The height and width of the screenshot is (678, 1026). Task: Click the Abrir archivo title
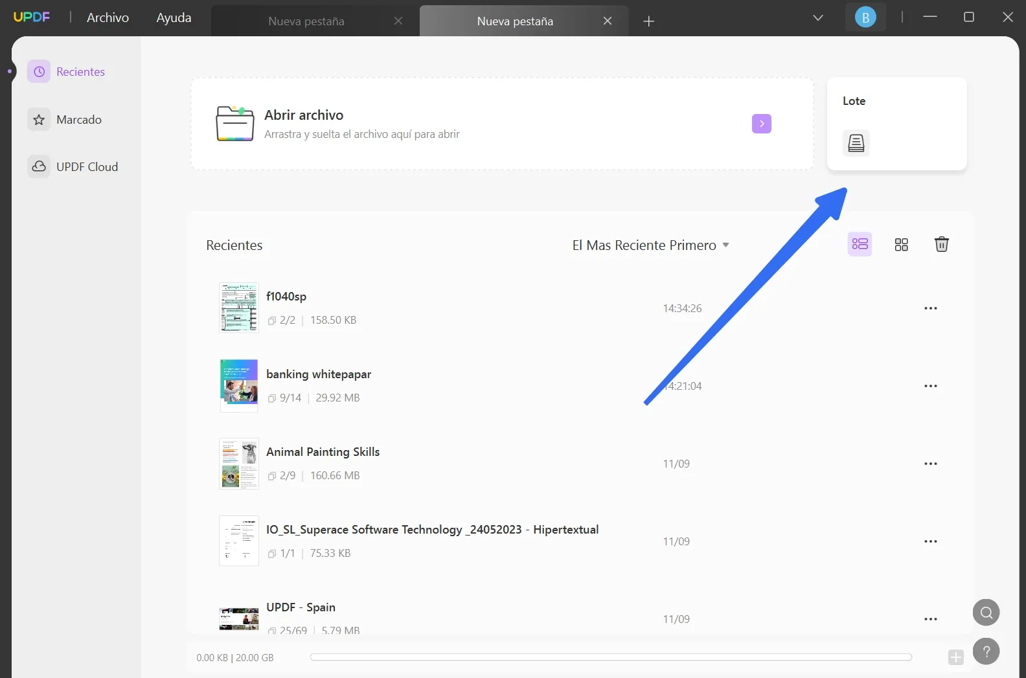pos(304,115)
